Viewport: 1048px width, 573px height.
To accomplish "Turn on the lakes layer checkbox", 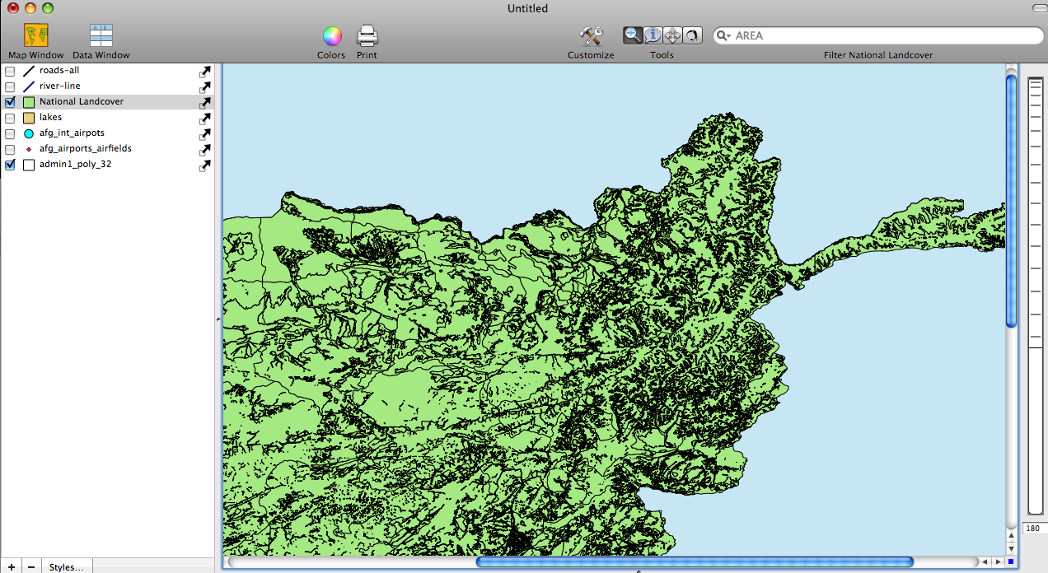I will point(10,118).
